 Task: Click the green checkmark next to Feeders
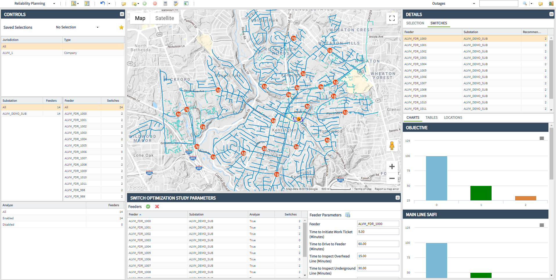[148, 206]
